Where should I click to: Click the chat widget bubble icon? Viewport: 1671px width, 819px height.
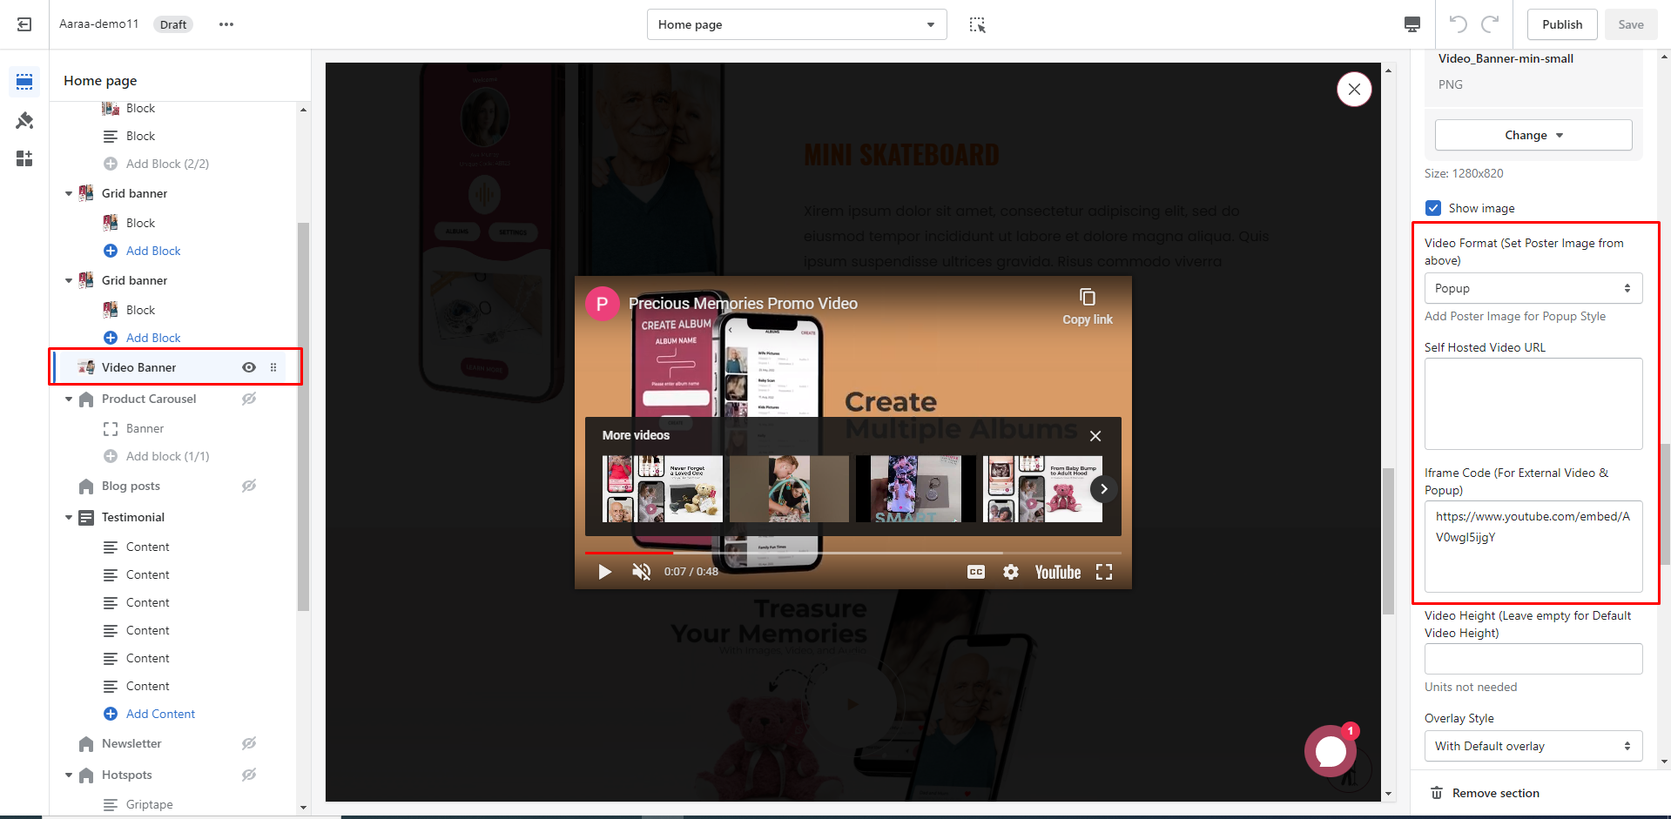(1330, 751)
